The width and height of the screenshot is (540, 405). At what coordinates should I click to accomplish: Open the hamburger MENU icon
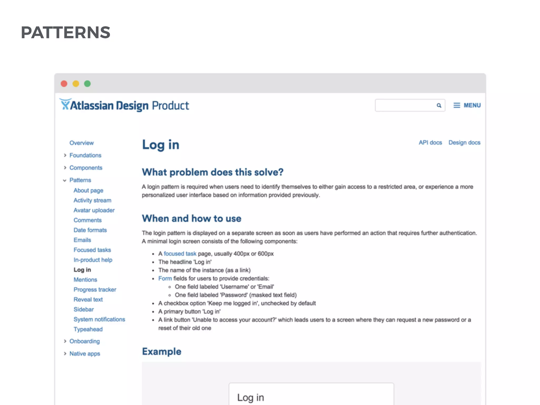(457, 105)
